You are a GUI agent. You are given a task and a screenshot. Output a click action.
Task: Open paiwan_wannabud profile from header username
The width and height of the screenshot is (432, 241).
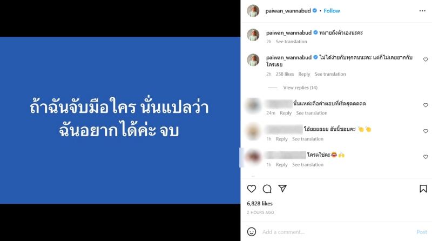coord(288,11)
